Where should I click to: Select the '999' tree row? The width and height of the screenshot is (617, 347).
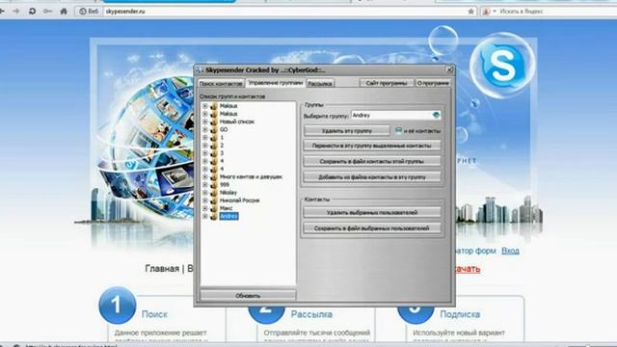(225, 184)
